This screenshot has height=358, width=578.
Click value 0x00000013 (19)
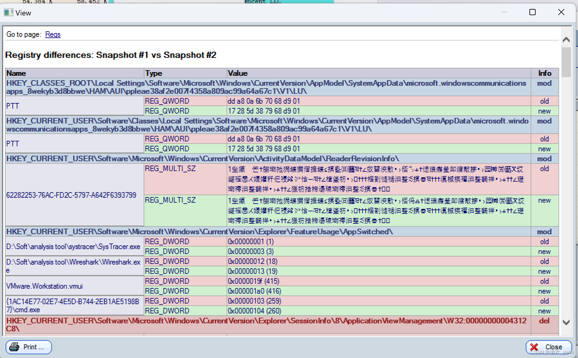pyautogui.click(x=379, y=271)
